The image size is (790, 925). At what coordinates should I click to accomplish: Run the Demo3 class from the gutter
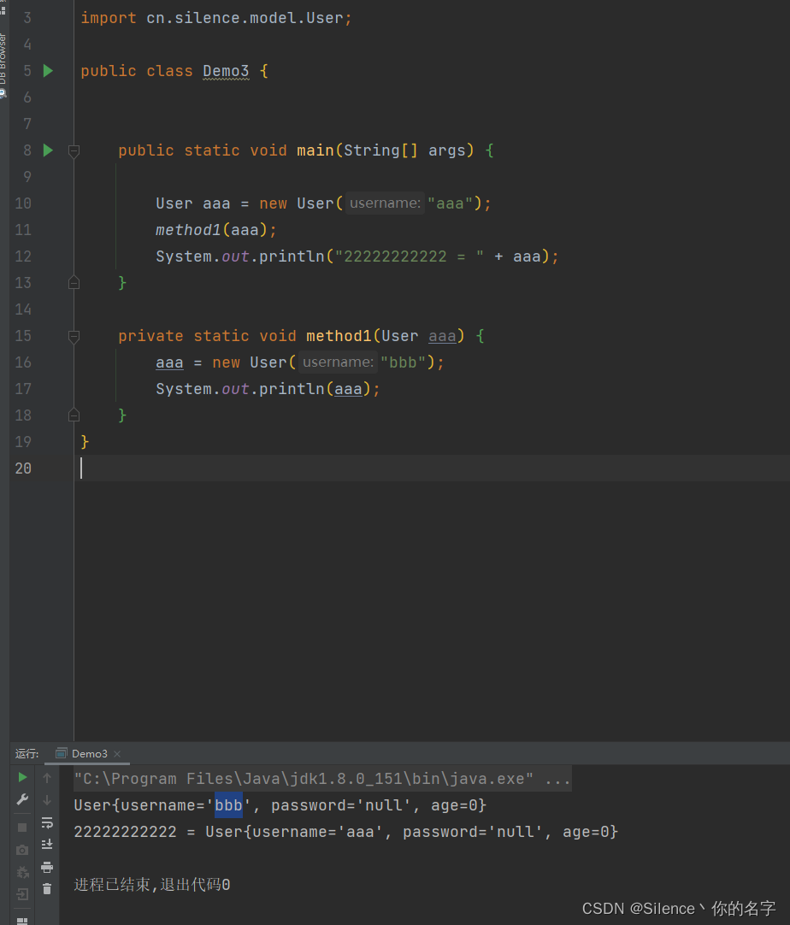click(49, 71)
